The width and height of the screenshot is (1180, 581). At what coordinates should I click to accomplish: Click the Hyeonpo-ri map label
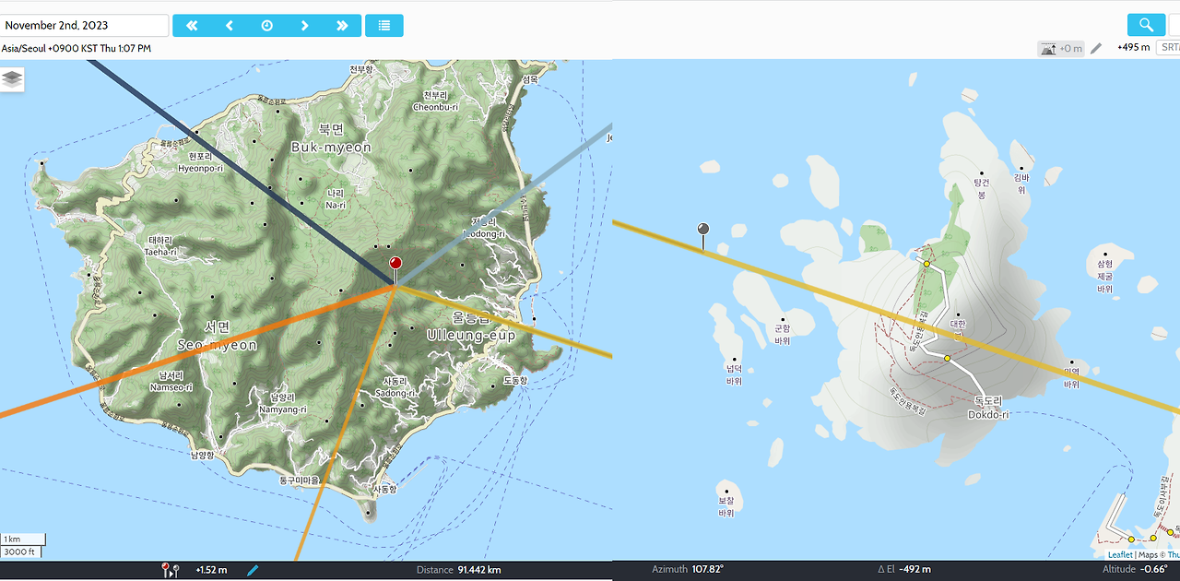200,169
